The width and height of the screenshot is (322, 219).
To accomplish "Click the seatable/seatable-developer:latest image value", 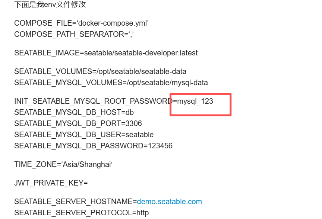I will coord(141,53).
